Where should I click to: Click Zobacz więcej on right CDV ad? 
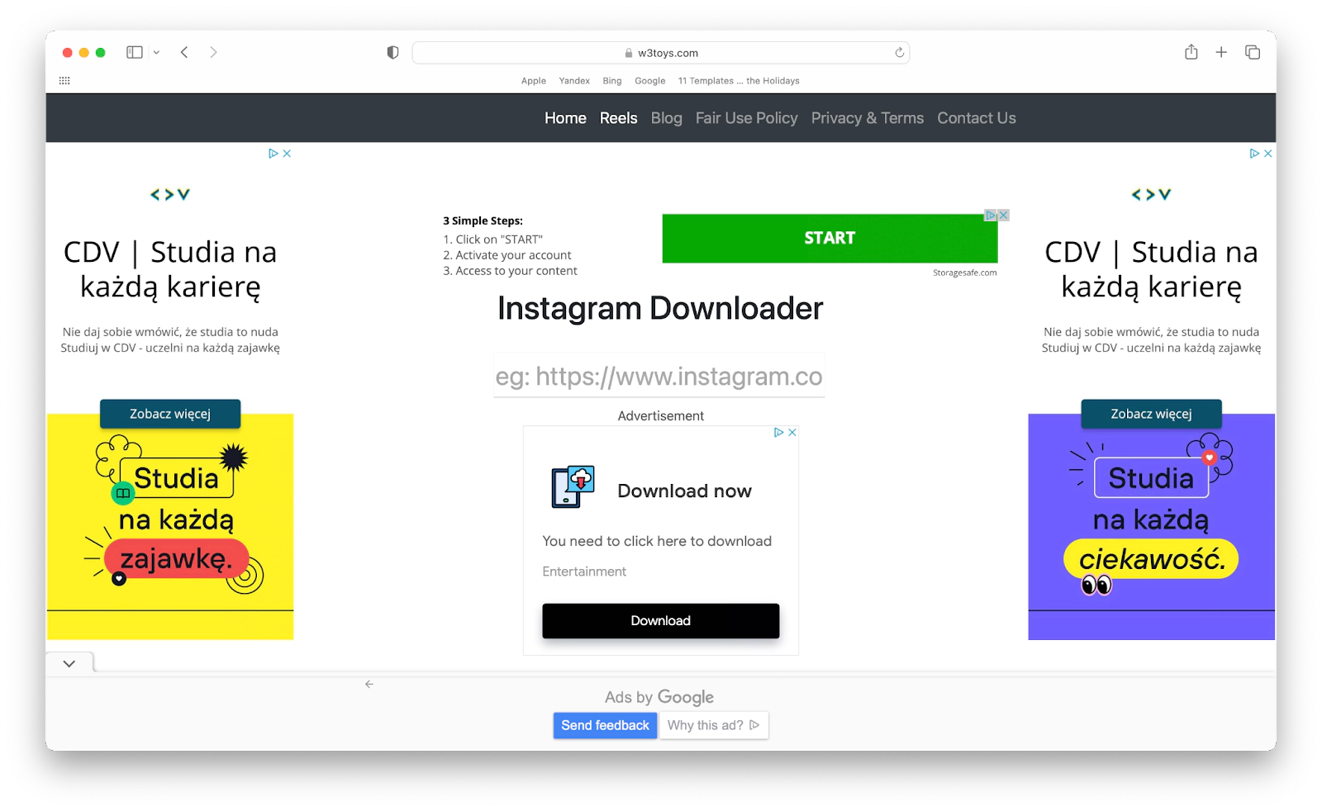pos(1151,414)
